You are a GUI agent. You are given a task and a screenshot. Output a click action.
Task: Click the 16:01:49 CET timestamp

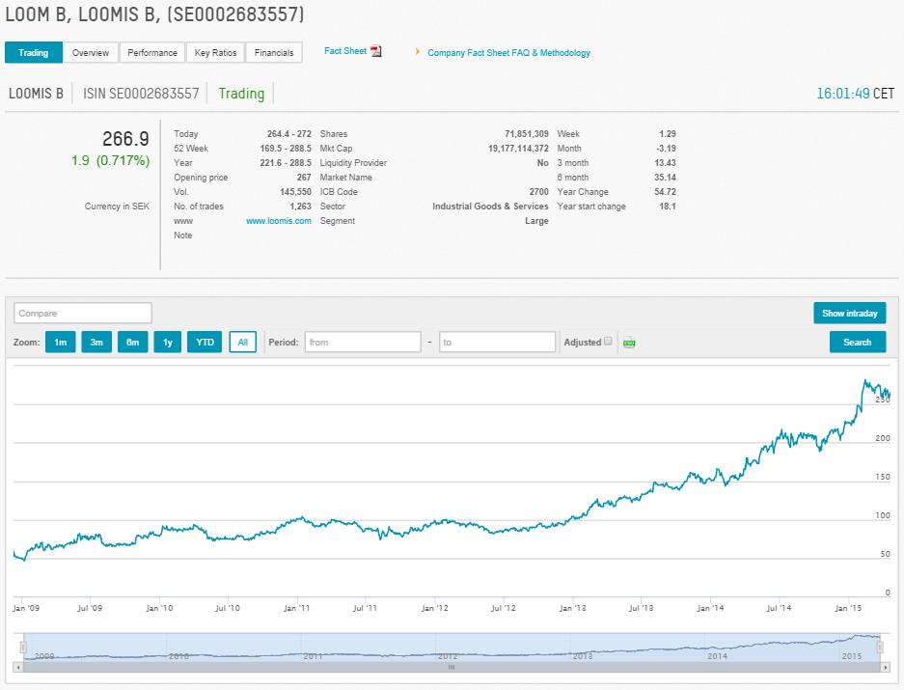[x=856, y=94]
